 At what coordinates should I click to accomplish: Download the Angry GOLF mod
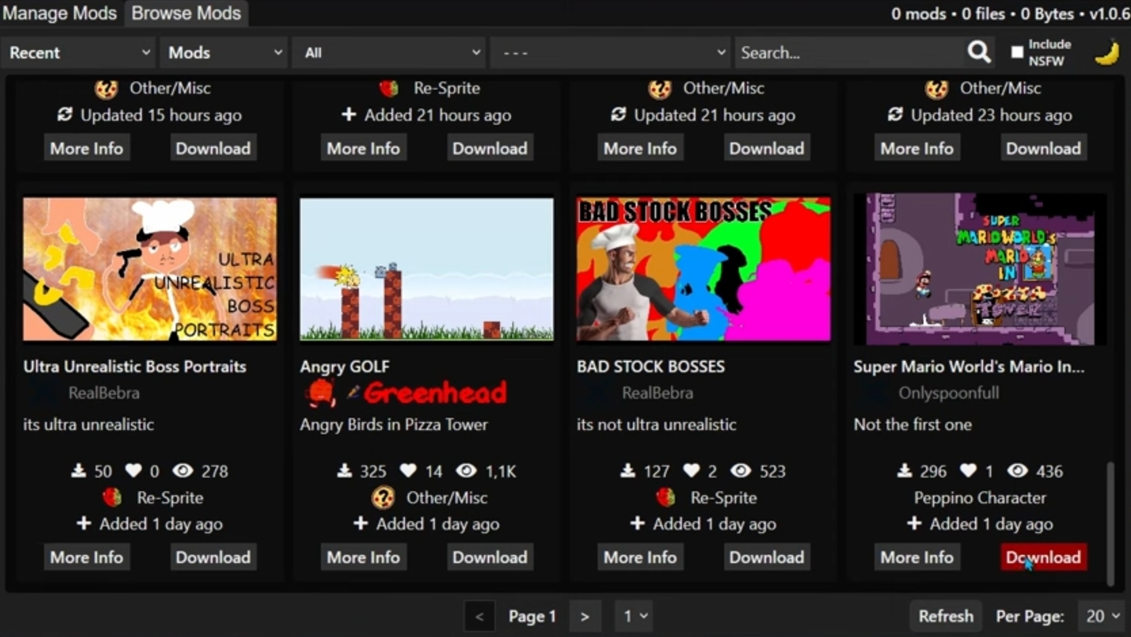click(490, 557)
